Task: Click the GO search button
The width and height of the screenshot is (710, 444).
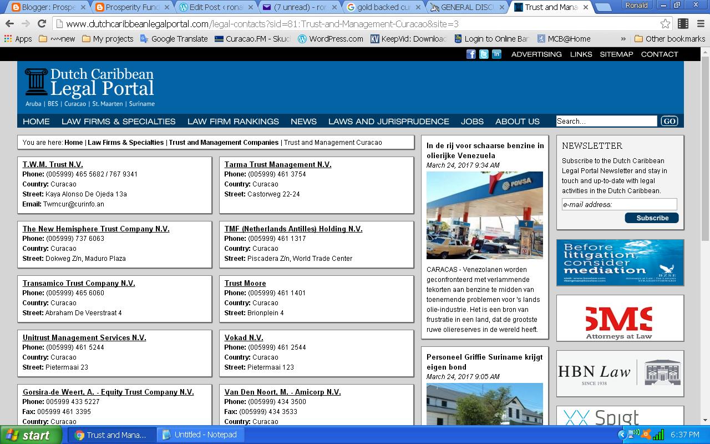Action: click(x=670, y=121)
